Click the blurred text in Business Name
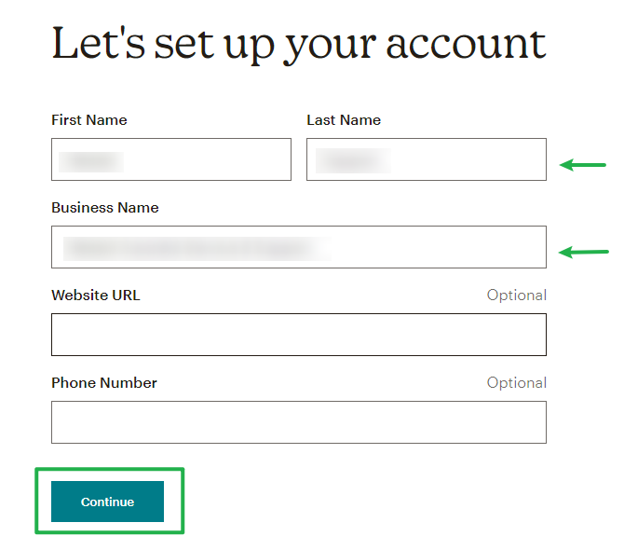The image size is (624, 550). (197, 249)
